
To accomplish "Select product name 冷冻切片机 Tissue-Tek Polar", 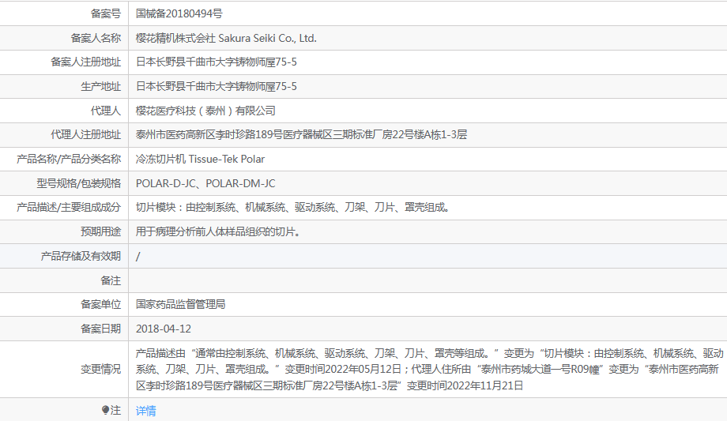I will (200, 159).
